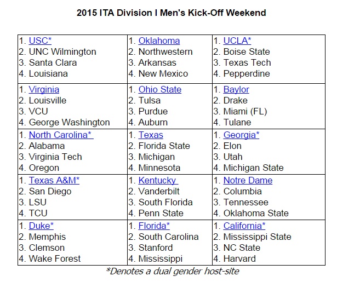
Task: Click the Oklahoma State entry
Action: 255,214
